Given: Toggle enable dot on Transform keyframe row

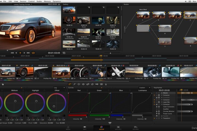Looking at the screenshot, I should (x=154, y=118).
